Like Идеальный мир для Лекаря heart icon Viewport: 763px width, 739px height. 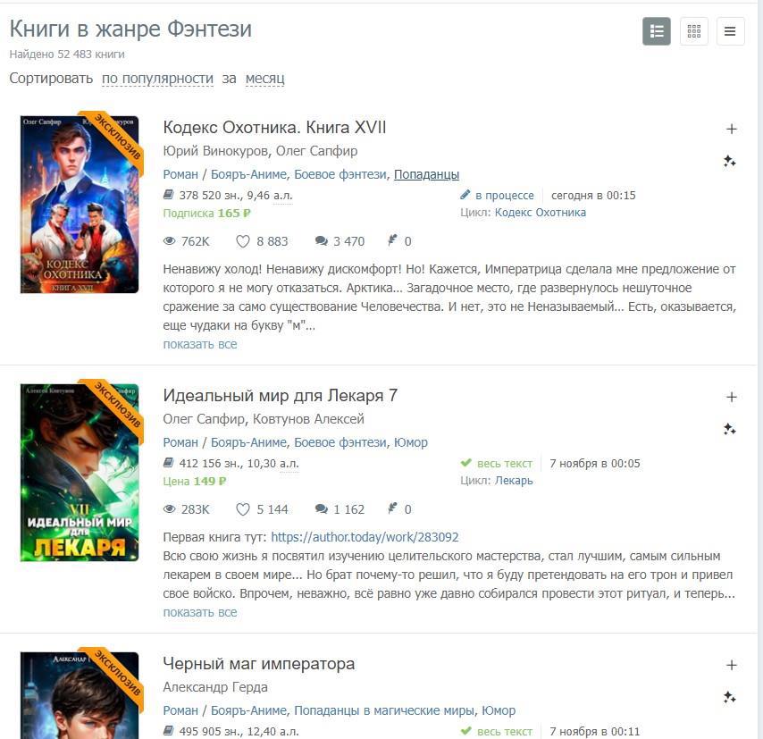pos(243,509)
